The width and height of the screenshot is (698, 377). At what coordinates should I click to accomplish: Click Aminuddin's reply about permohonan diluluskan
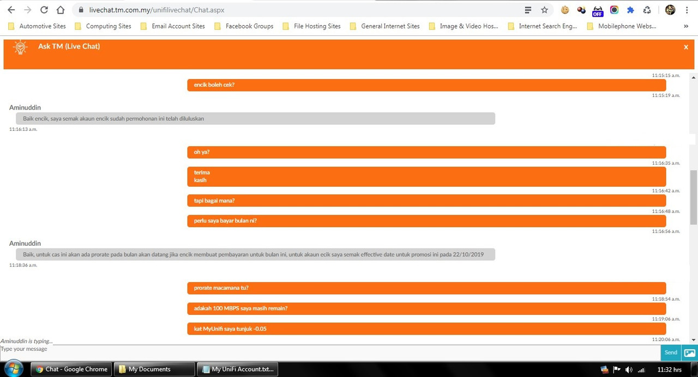(255, 118)
